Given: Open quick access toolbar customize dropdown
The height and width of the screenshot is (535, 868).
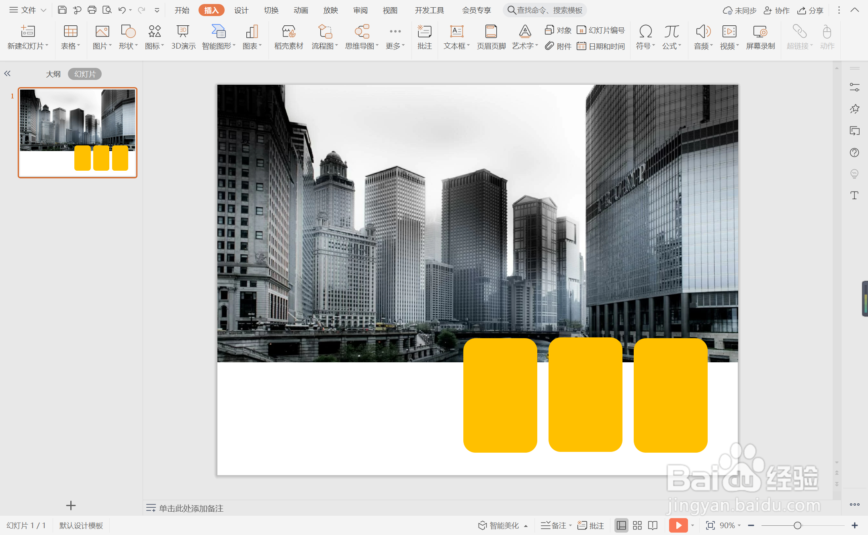Looking at the screenshot, I should coord(157,10).
